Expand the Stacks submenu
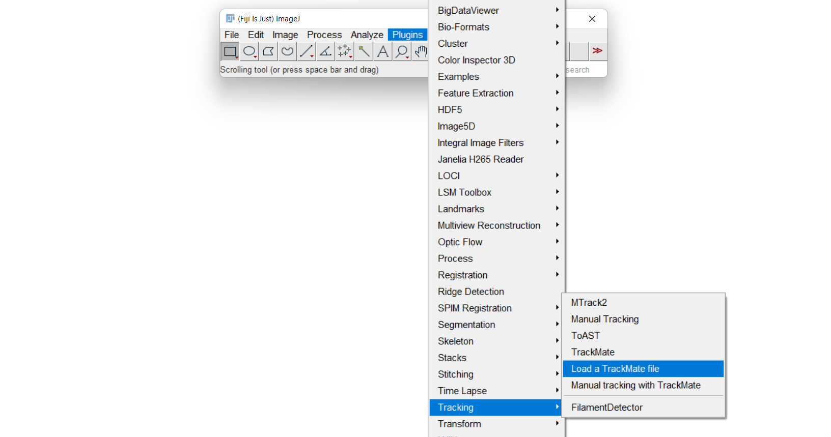This screenshot has height=437, width=831. click(496, 358)
